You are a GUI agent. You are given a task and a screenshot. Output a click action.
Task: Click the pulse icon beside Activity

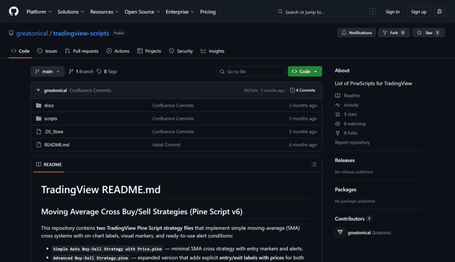coord(338,105)
